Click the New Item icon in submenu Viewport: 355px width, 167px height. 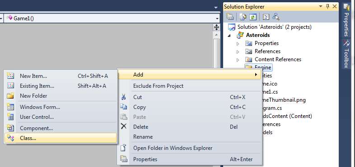tap(10, 76)
